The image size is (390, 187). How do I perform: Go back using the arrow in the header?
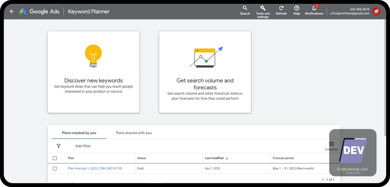pyautogui.click(x=12, y=11)
